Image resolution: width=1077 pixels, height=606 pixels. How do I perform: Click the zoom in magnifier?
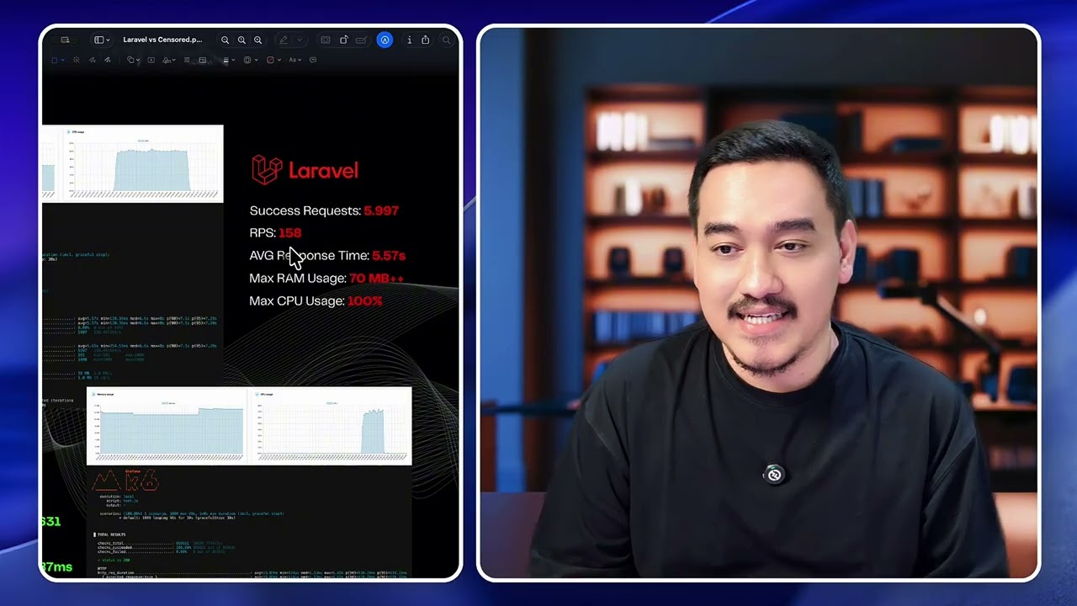coord(257,40)
